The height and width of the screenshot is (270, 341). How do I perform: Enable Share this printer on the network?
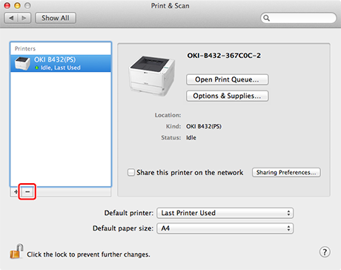(131, 172)
